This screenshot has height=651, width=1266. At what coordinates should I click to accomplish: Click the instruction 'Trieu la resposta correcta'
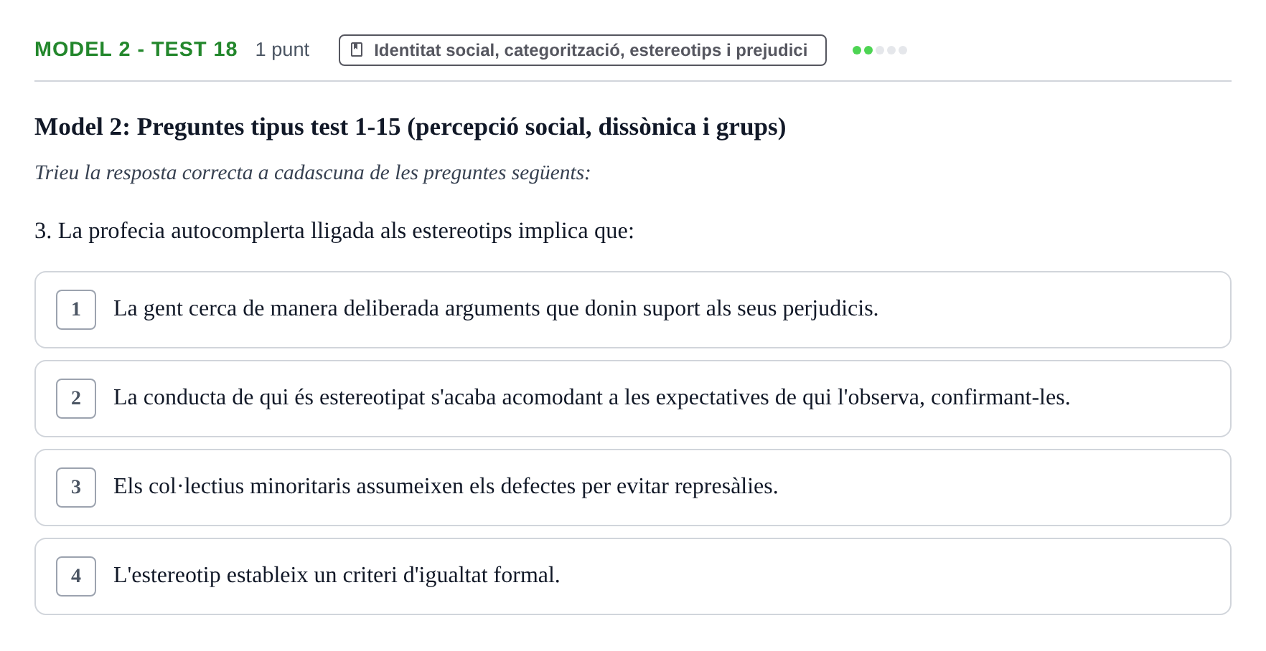312,173
